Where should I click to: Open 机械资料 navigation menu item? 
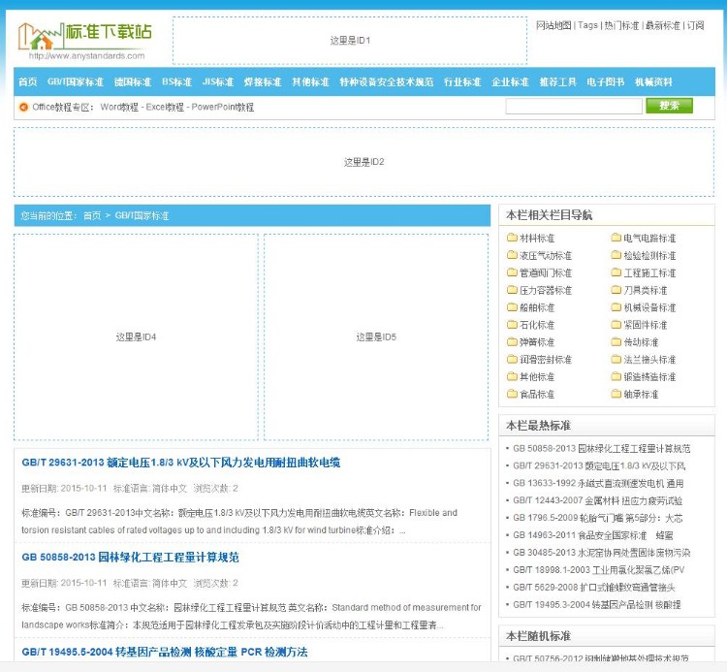click(x=653, y=82)
